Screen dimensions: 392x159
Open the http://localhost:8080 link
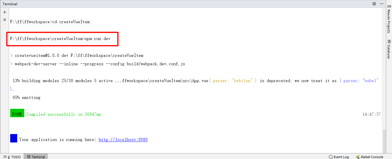point(123,140)
